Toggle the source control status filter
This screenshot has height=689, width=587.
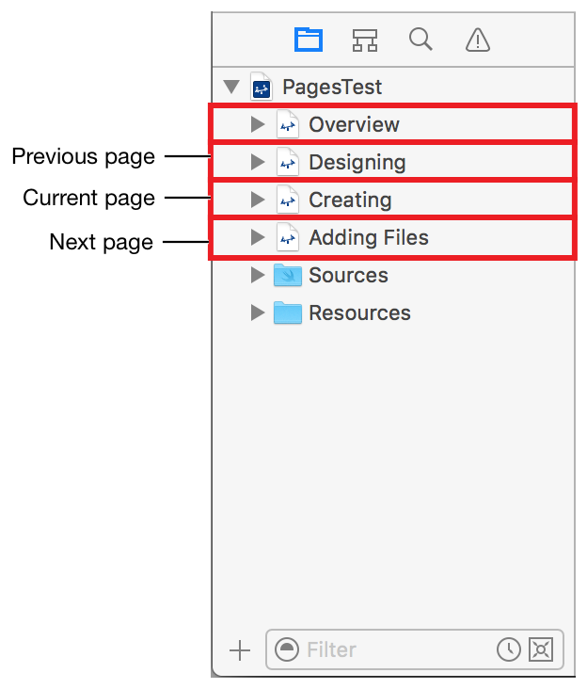[x=541, y=649]
